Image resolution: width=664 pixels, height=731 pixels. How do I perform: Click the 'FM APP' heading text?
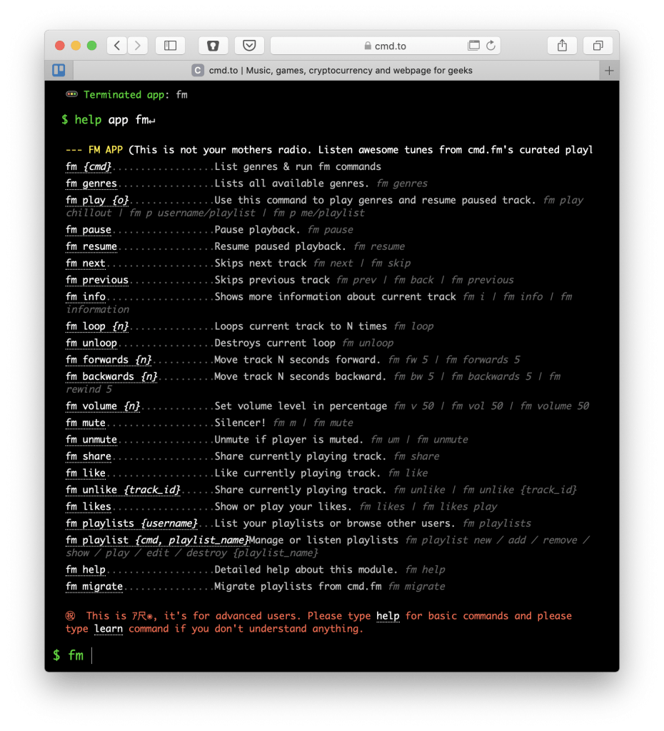[x=106, y=150]
